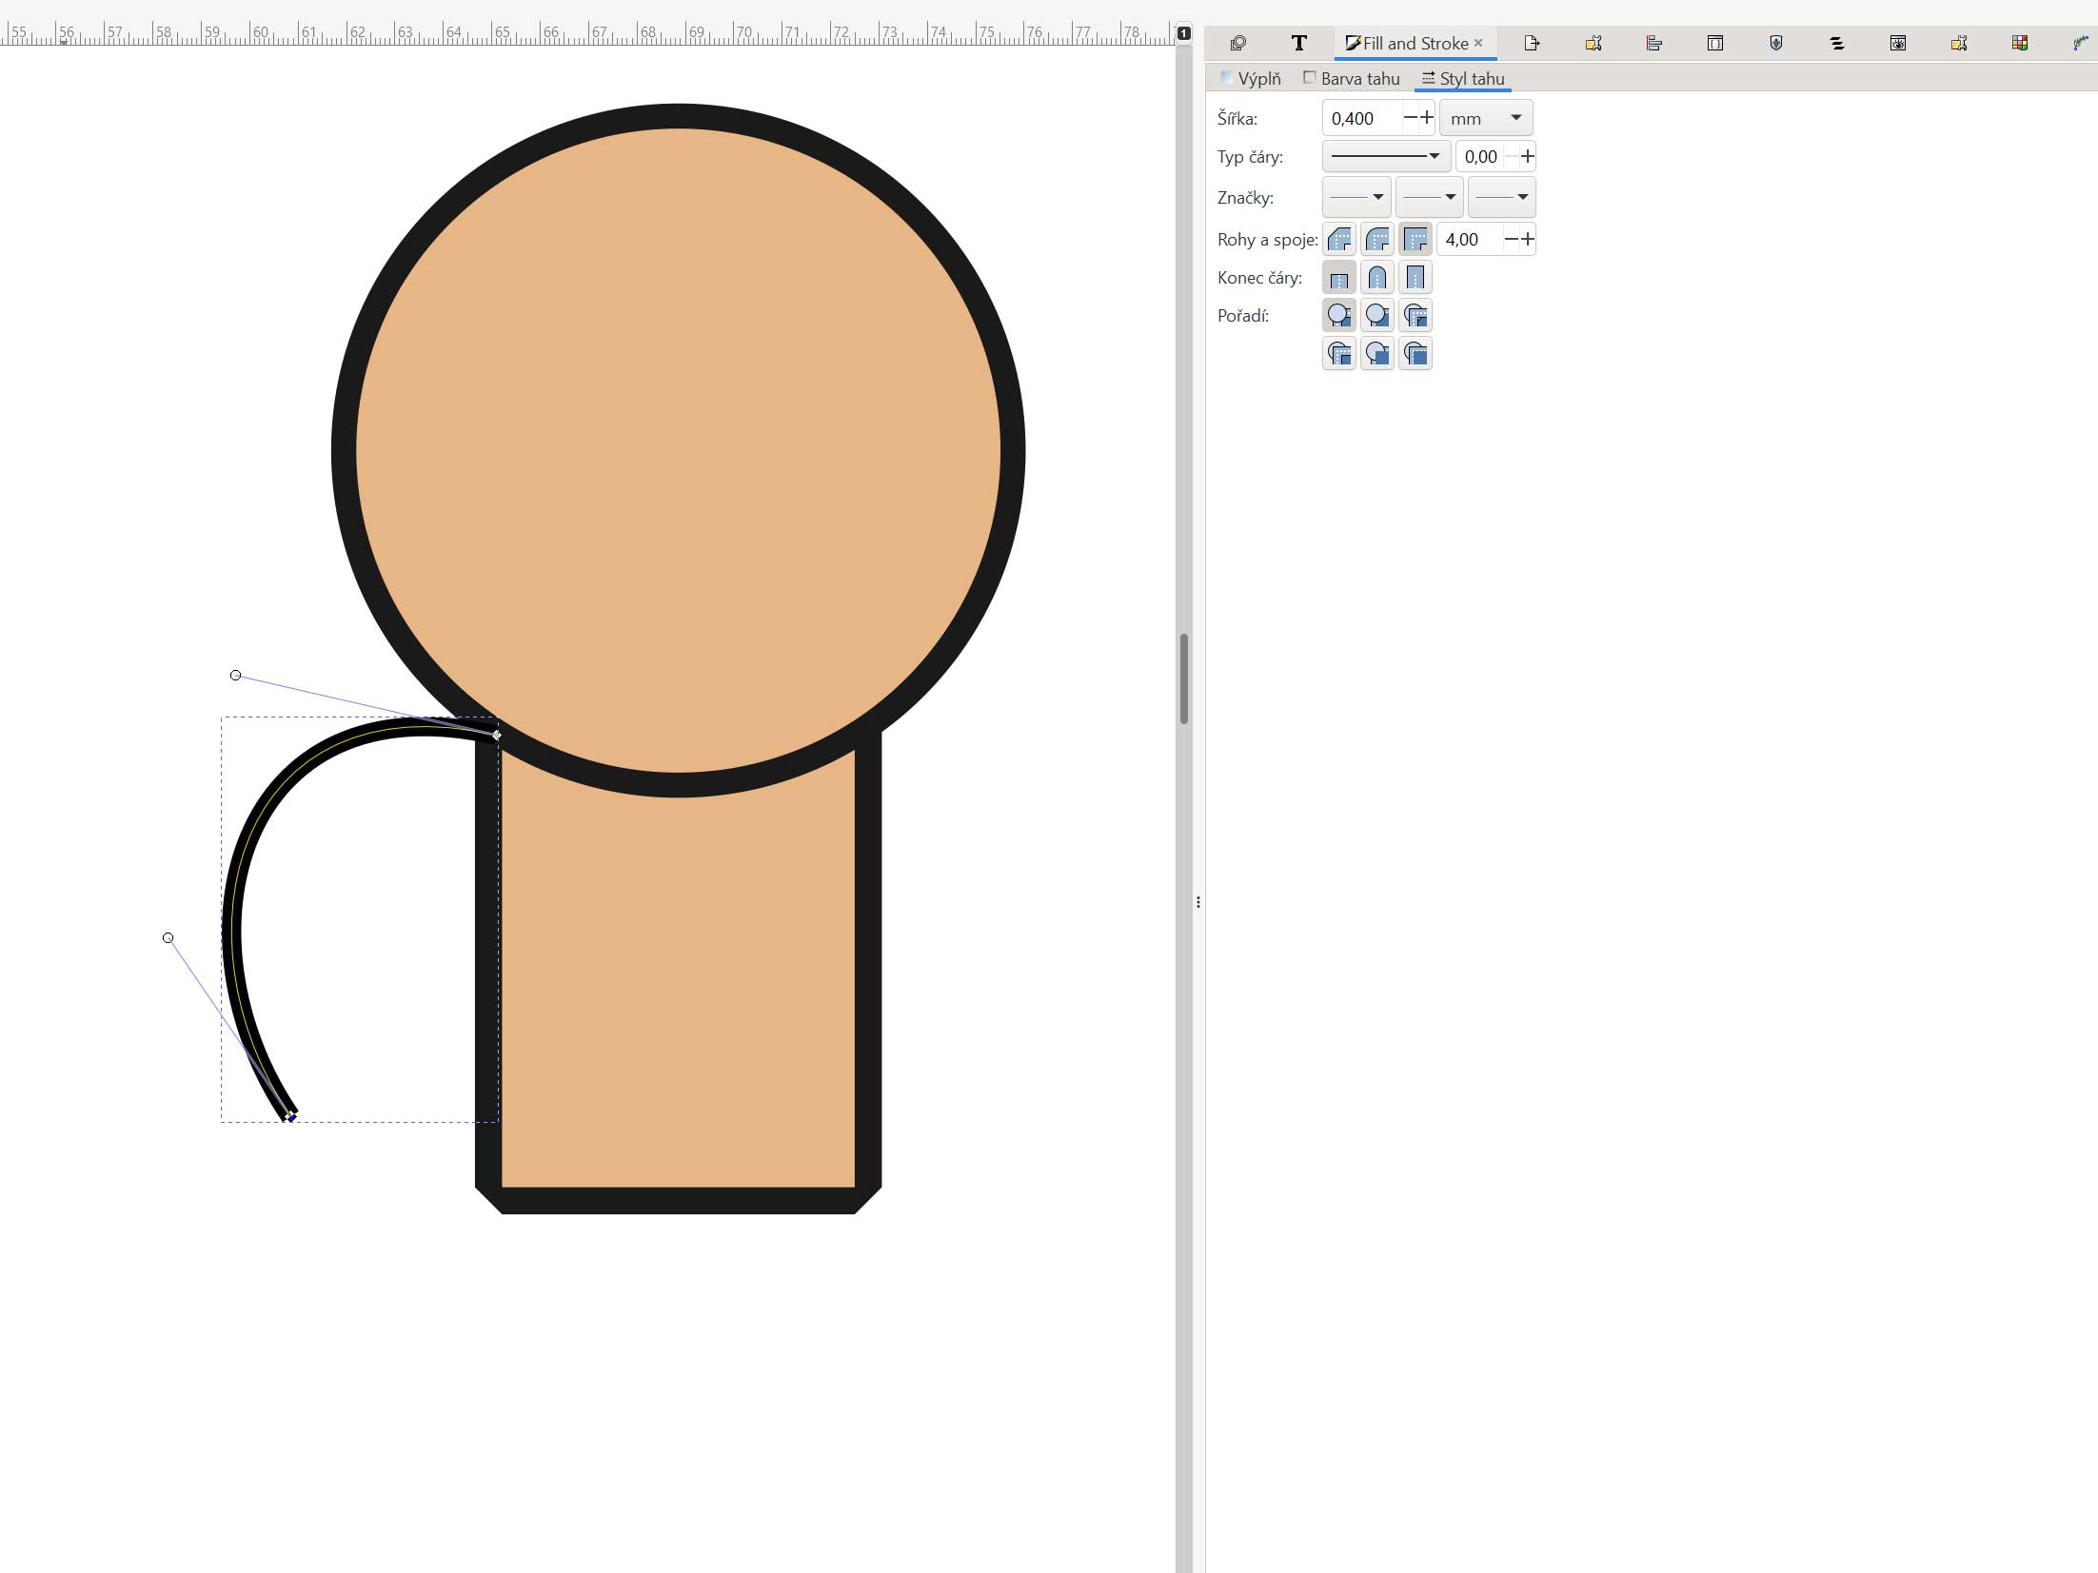
Task: Open the Path Effects panel icon
Action: click(x=2080, y=44)
